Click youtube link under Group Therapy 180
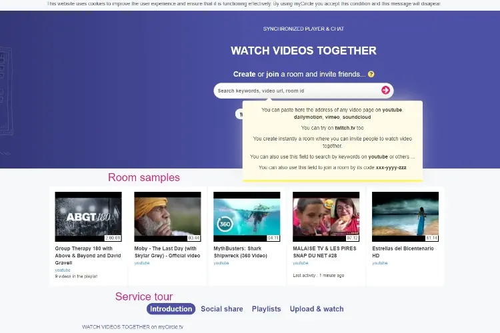Viewport: 500px width, 333px height. tap(63, 270)
